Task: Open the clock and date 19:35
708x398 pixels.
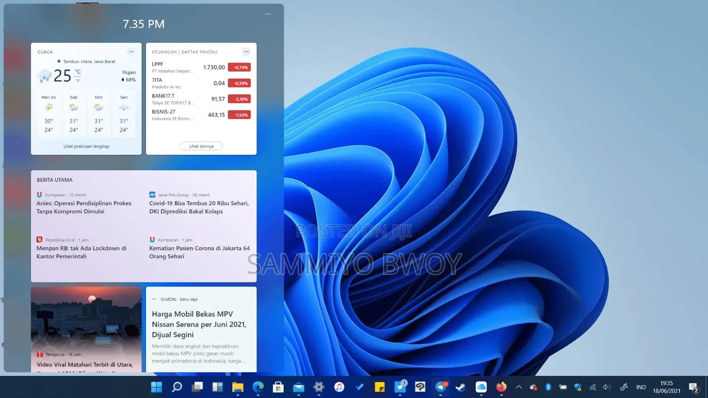Action: (666, 387)
